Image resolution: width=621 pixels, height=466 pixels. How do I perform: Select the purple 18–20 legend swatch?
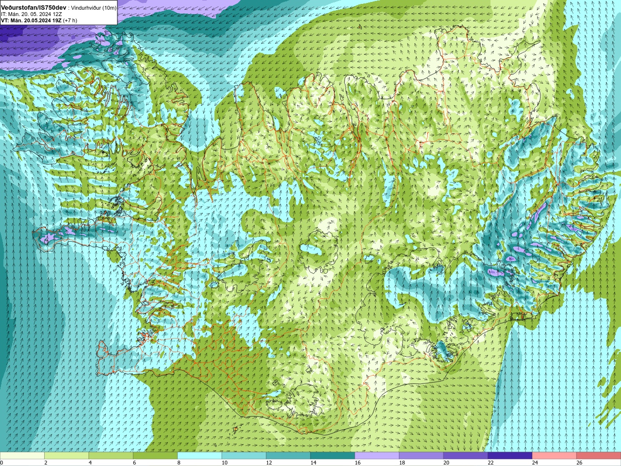[x=421, y=456]
